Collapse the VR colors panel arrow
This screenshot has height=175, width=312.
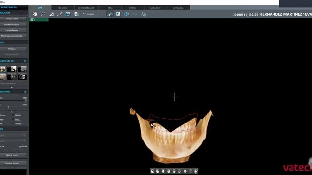[x=12, y=87]
